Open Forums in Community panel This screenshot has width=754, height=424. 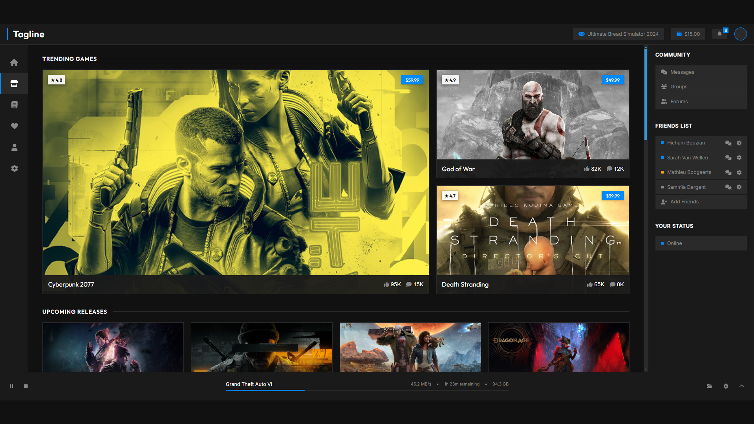(x=701, y=102)
